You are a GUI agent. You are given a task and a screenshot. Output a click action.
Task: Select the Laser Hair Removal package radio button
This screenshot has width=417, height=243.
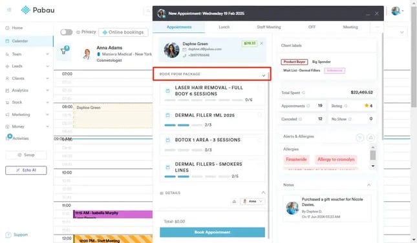point(259,88)
